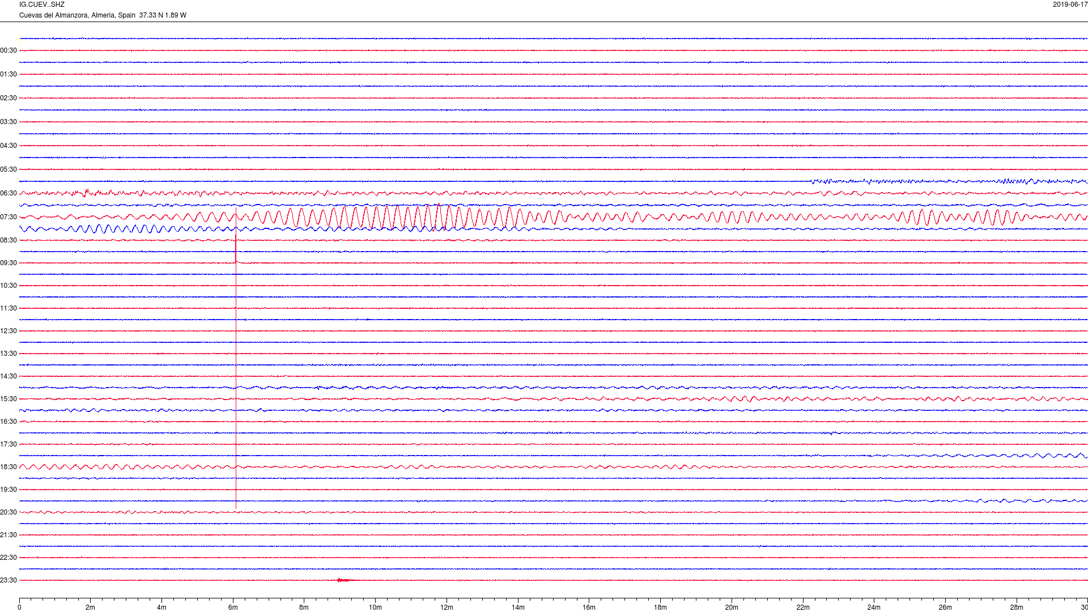1088x612 pixels.
Task: Select the 16:30 time row label
Action: 8,422
